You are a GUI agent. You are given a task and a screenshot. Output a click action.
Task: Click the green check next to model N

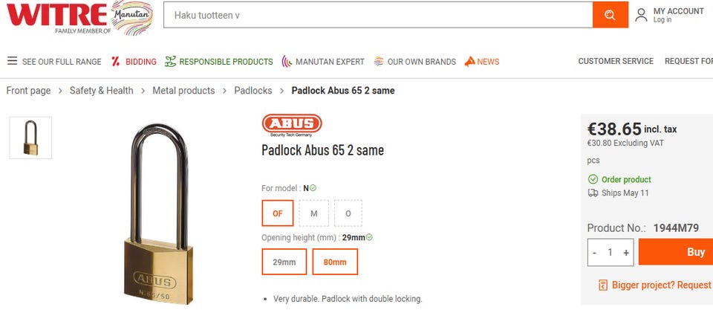[313, 188]
